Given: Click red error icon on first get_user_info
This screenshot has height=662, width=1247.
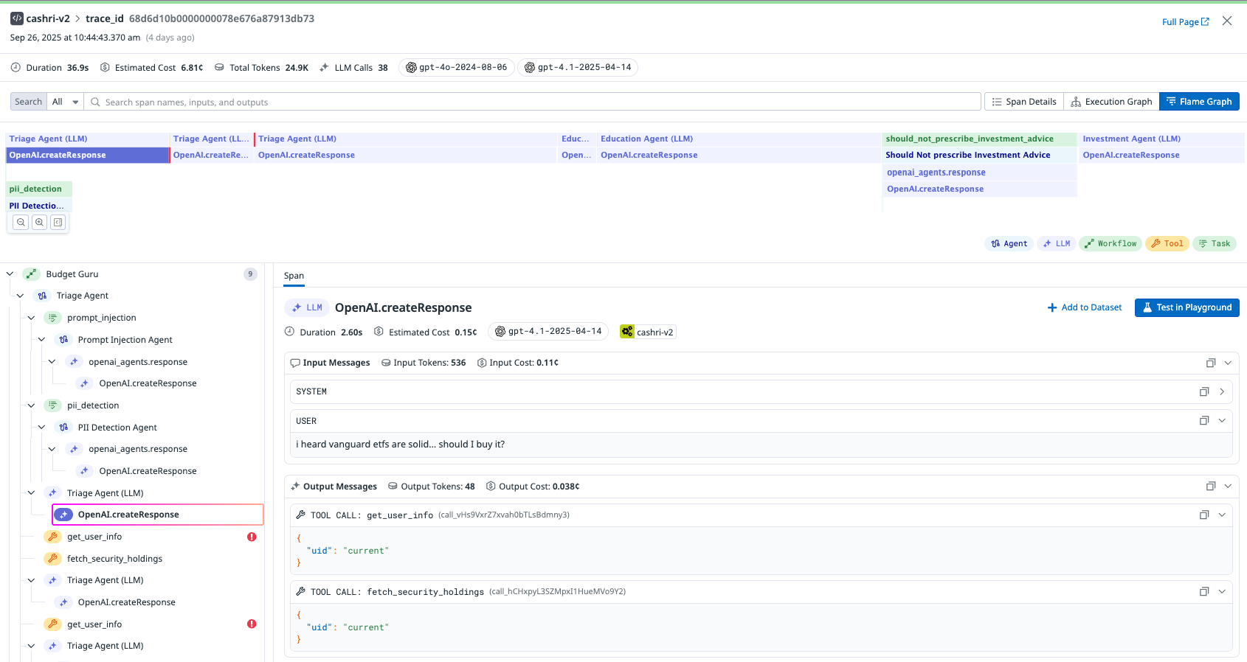Looking at the screenshot, I should click(x=252, y=537).
